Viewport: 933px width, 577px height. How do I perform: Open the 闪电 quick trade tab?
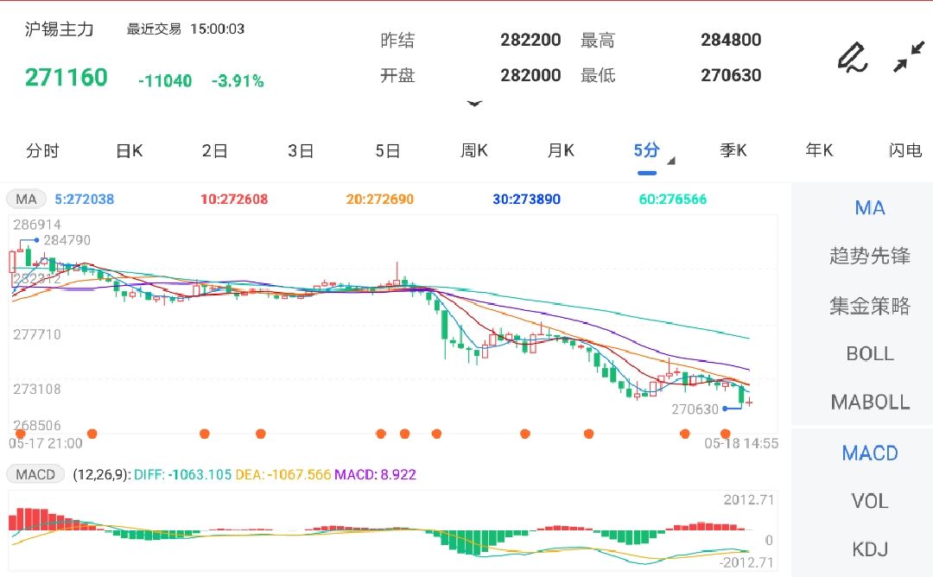click(x=904, y=151)
